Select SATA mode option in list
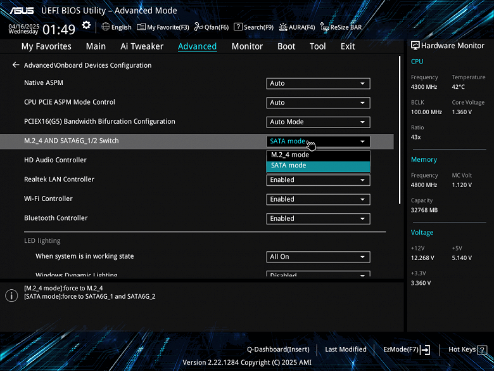Screen dimensions: 494x371 [318, 166]
